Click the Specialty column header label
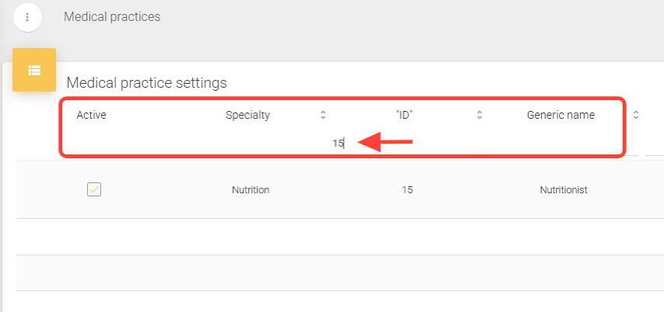664x312 pixels. pyautogui.click(x=247, y=115)
